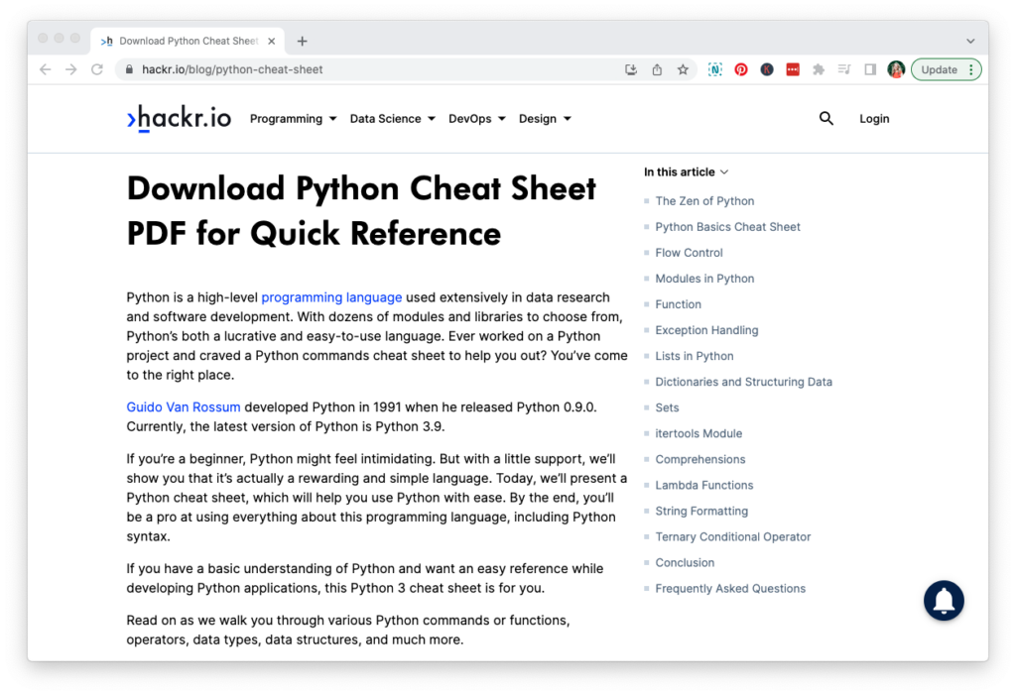Screen dimensions: 1016x695
Task: Click the notification bell button
Action: tap(944, 600)
